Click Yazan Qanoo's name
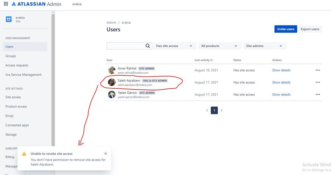This screenshot has height=175, width=331. 127,93
